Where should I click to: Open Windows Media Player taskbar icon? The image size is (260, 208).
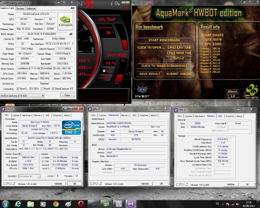click(x=43, y=204)
